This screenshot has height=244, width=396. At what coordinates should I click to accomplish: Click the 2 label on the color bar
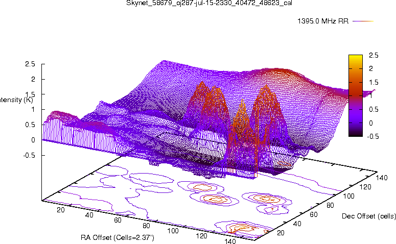click(x=371, y=68)
